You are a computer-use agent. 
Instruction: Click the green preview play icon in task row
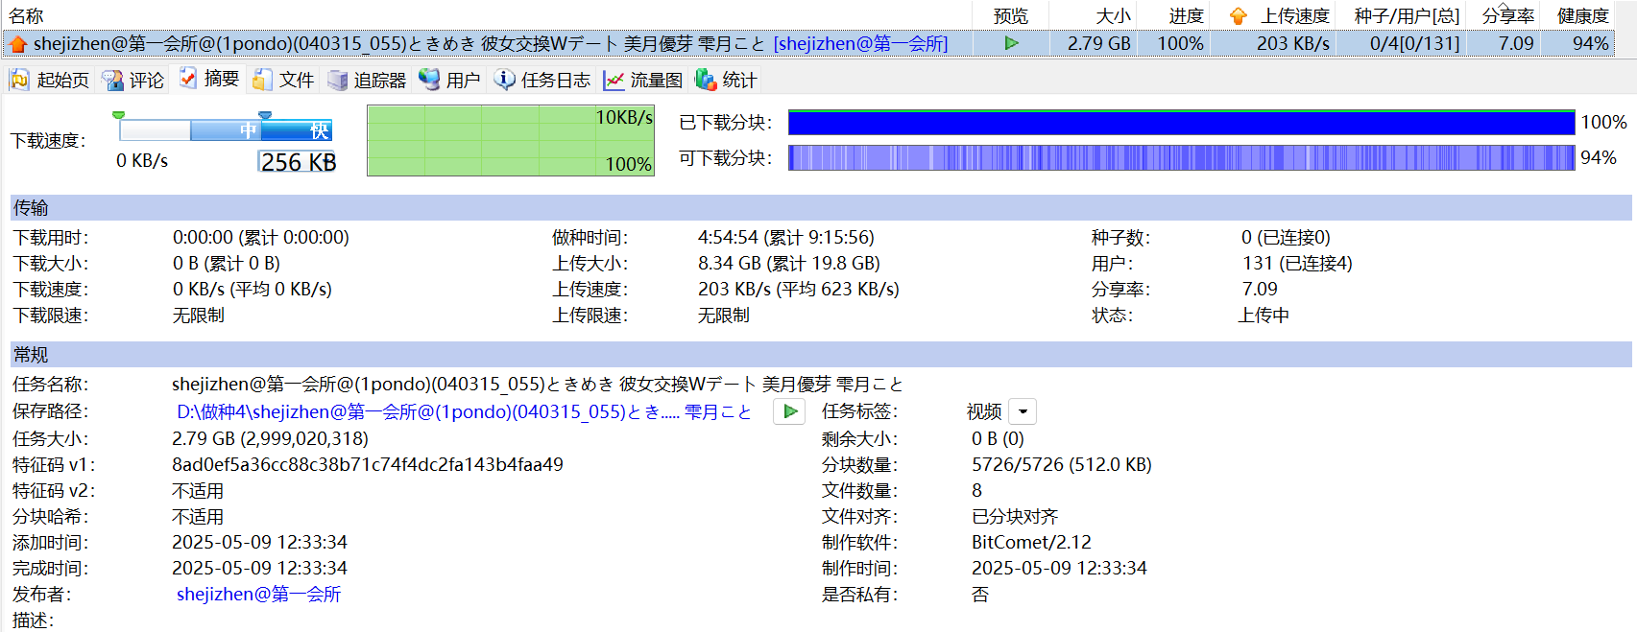pos(1011,43)
